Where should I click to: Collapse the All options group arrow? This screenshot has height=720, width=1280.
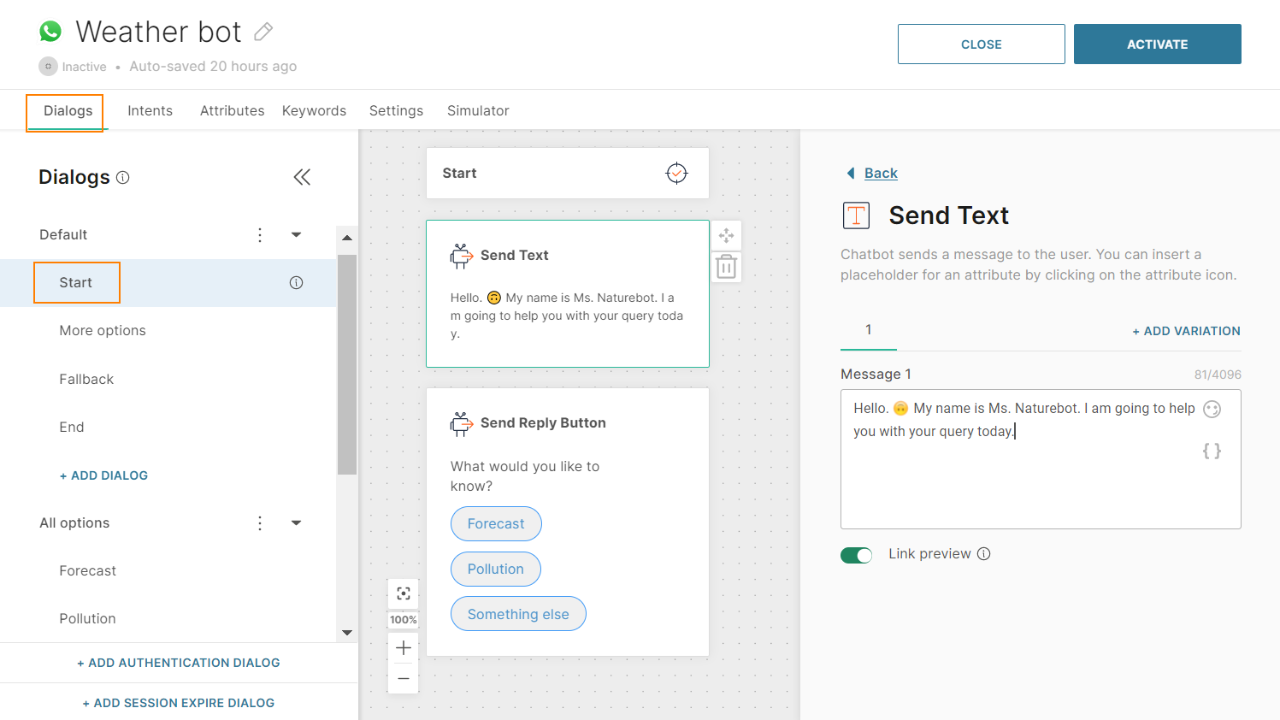coord(296,523)
